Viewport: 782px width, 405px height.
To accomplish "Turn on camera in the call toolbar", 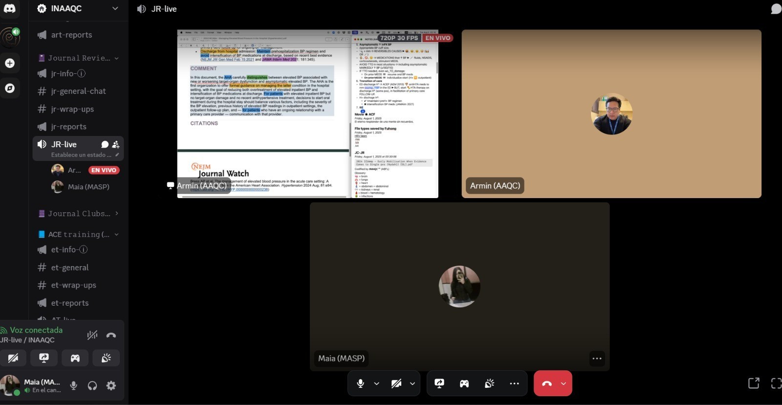I will [x=396, y=383].
